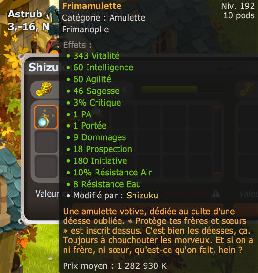The height and width of the screenshot is (273, 258).
Task: Click the orange scroll-up arrow of the inventory grid
Action: (217, 107)
